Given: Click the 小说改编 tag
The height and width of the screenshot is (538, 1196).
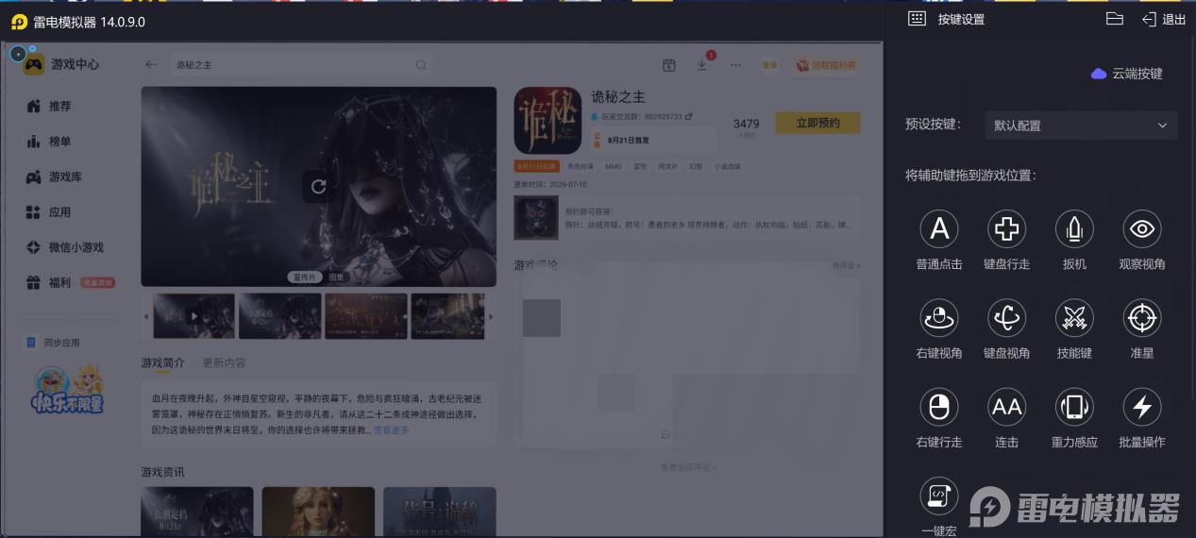Looking at the screenshot, I should 727,166.
